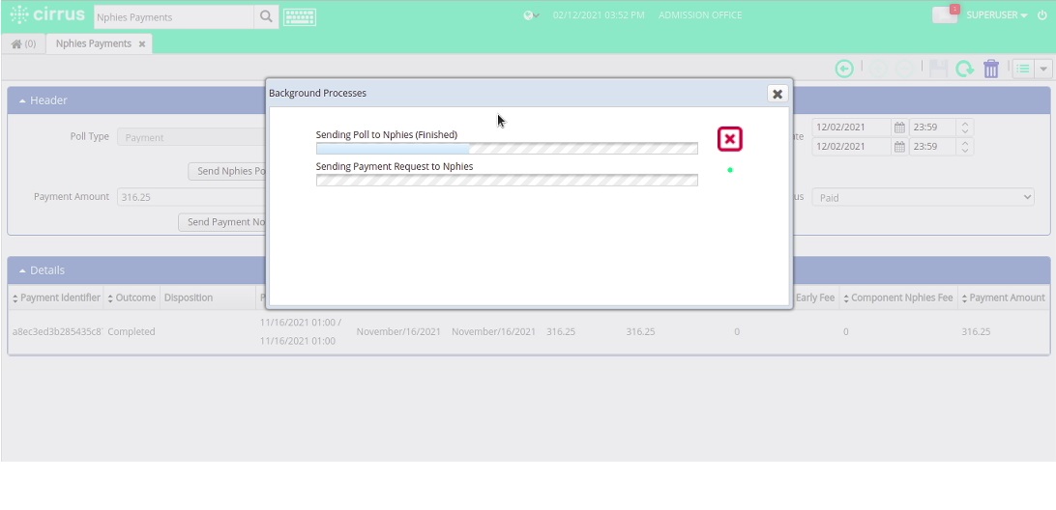Cancel the poll process with red X
The height and width of the screenshot is (510, 1056).
(x=729, y=139)
